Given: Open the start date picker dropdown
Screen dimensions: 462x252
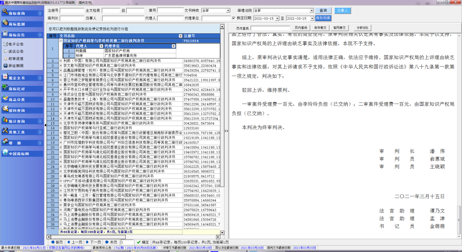Looking at the screenshot, I should [x=277, y=18].
